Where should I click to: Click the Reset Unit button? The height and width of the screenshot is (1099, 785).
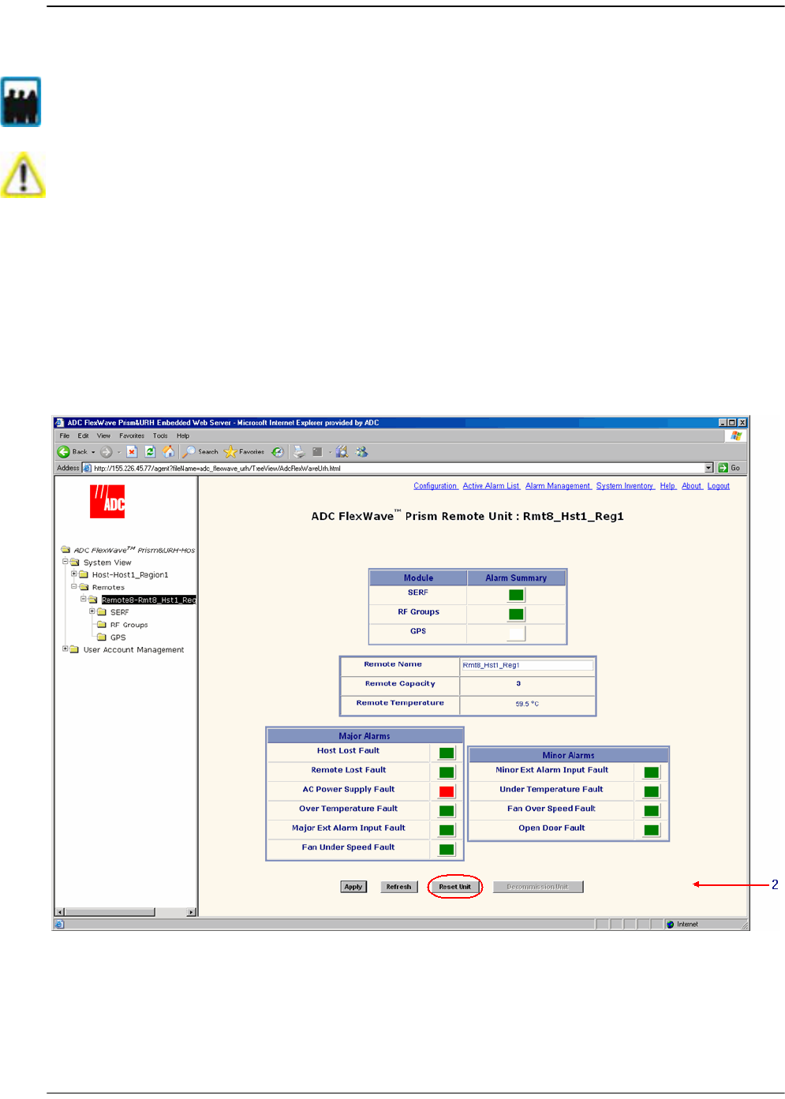(455, 887)
